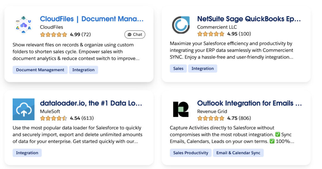Click the 4.95 star rating for Commercient
Image resolution: width=322 pixels, height=169 pixels.
coord(211,34)
